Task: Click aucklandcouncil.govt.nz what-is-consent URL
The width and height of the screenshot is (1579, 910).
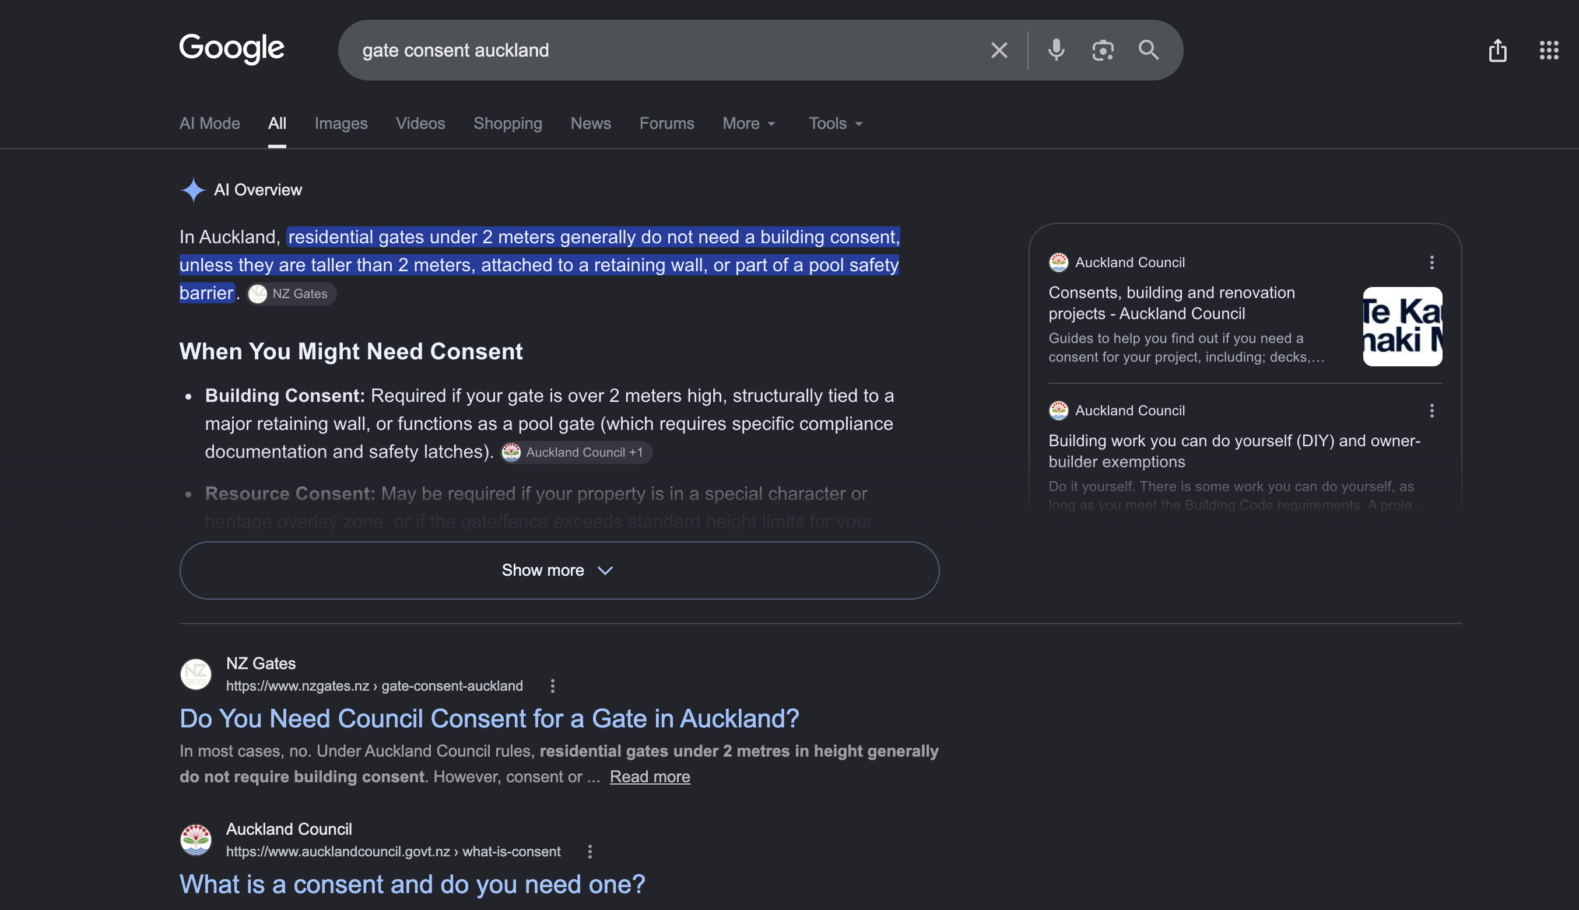Action: point(393,852)
